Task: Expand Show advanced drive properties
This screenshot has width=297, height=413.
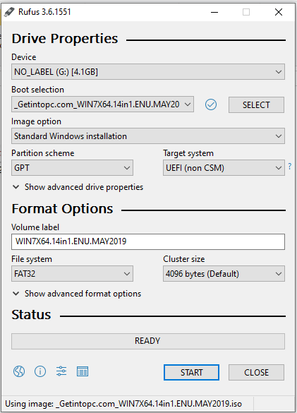Action: [x=78, y=187]
